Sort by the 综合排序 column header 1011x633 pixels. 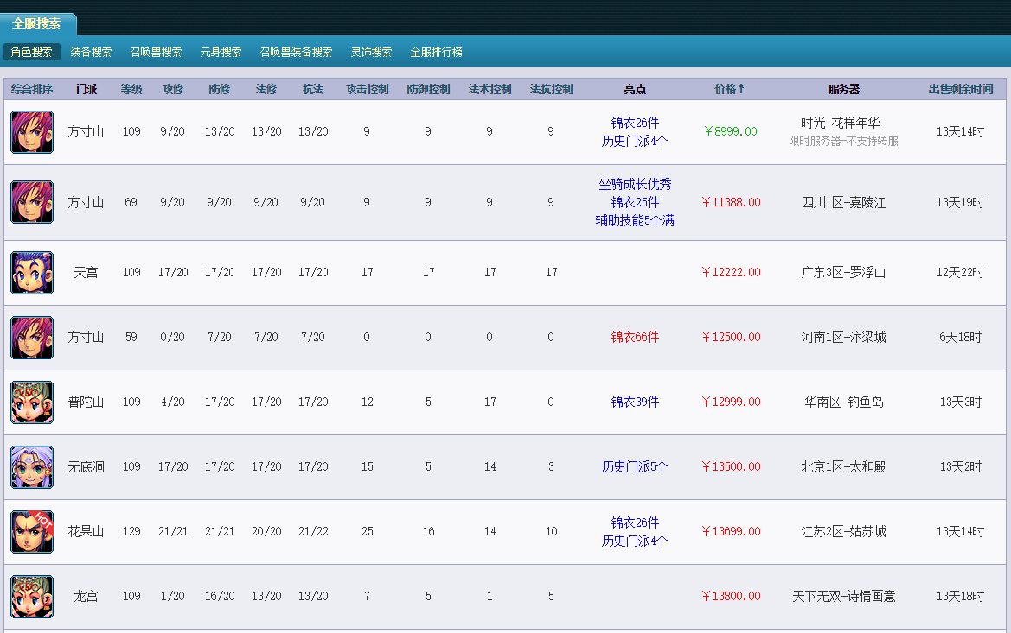pos(32,89)
